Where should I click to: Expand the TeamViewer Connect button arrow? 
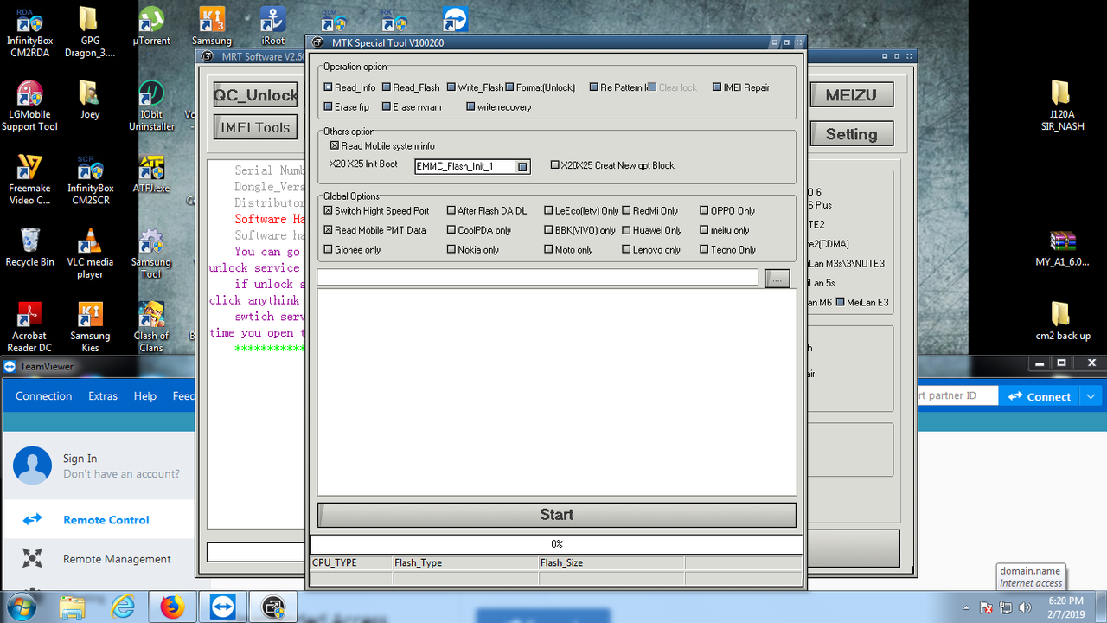coord(1090,396)
